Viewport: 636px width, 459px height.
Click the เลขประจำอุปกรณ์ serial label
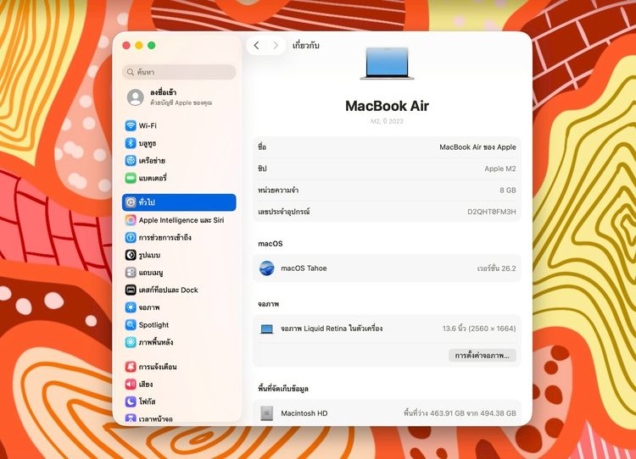(284, 212)
